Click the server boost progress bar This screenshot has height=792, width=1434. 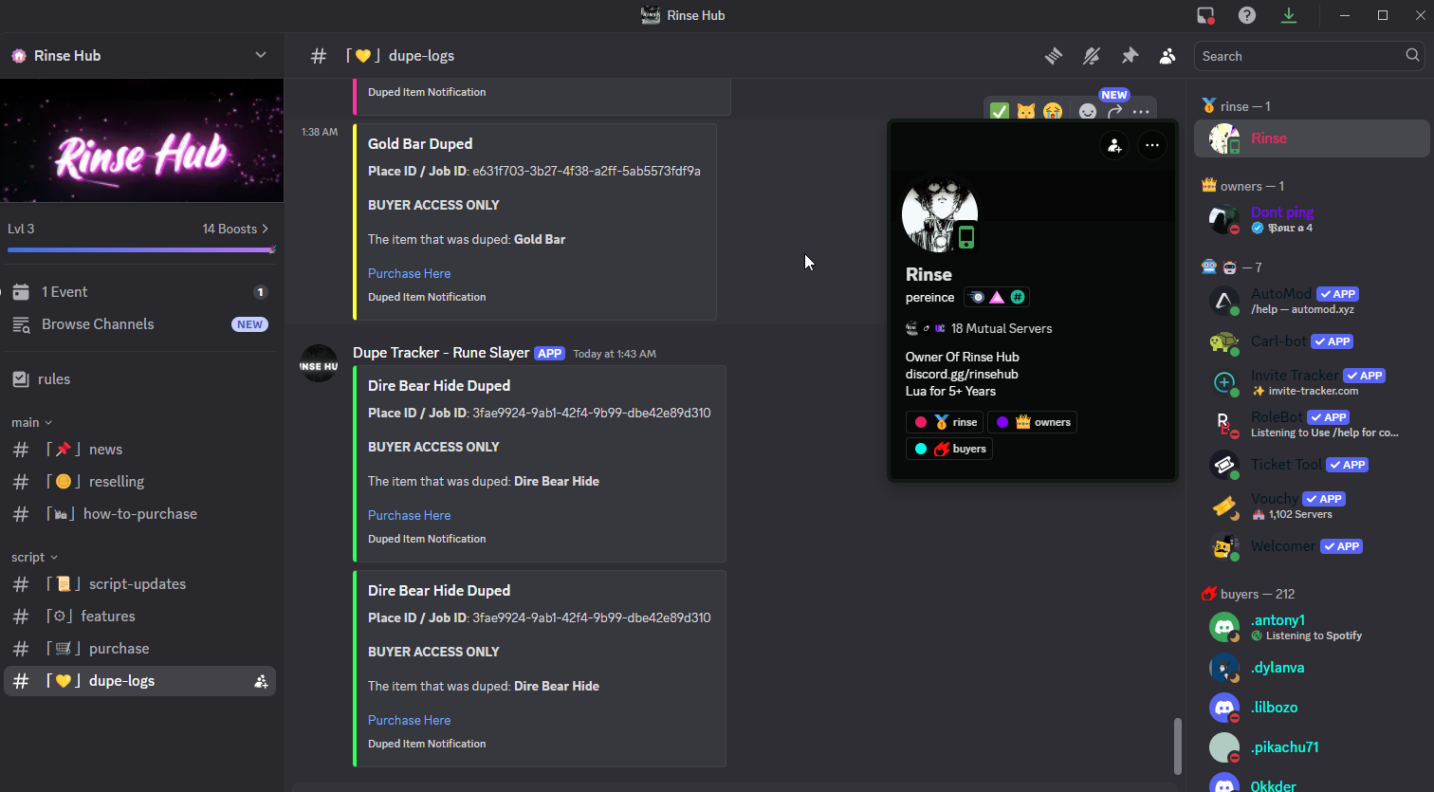click(x=141, y=249)
